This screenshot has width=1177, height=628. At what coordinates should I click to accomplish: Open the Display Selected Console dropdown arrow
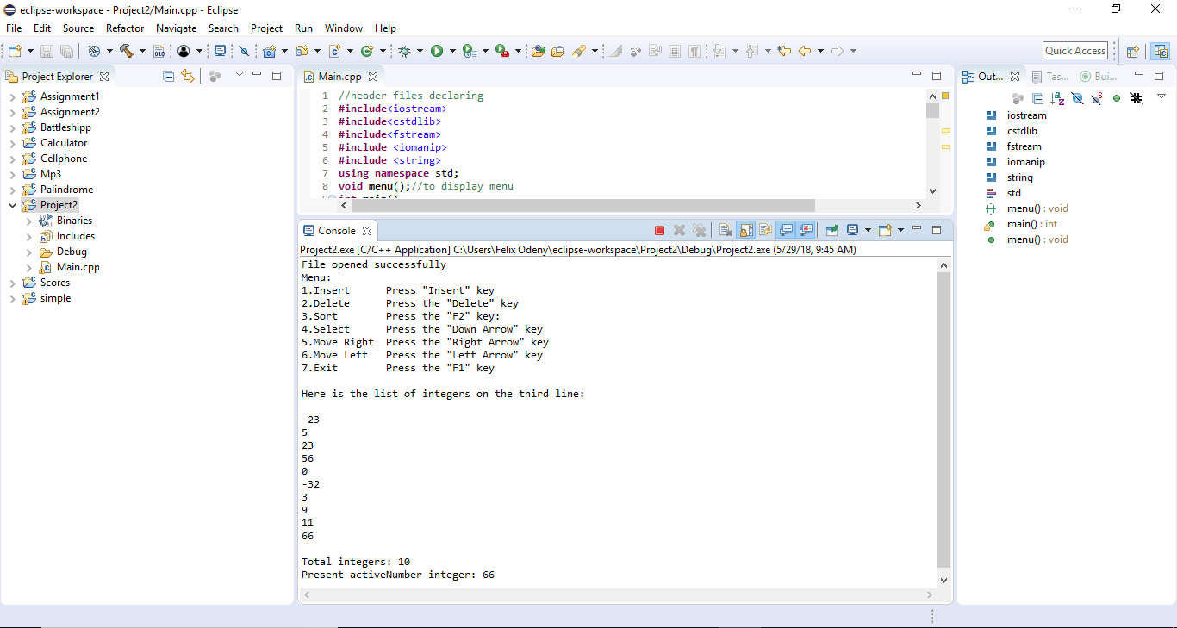point(868,230)
